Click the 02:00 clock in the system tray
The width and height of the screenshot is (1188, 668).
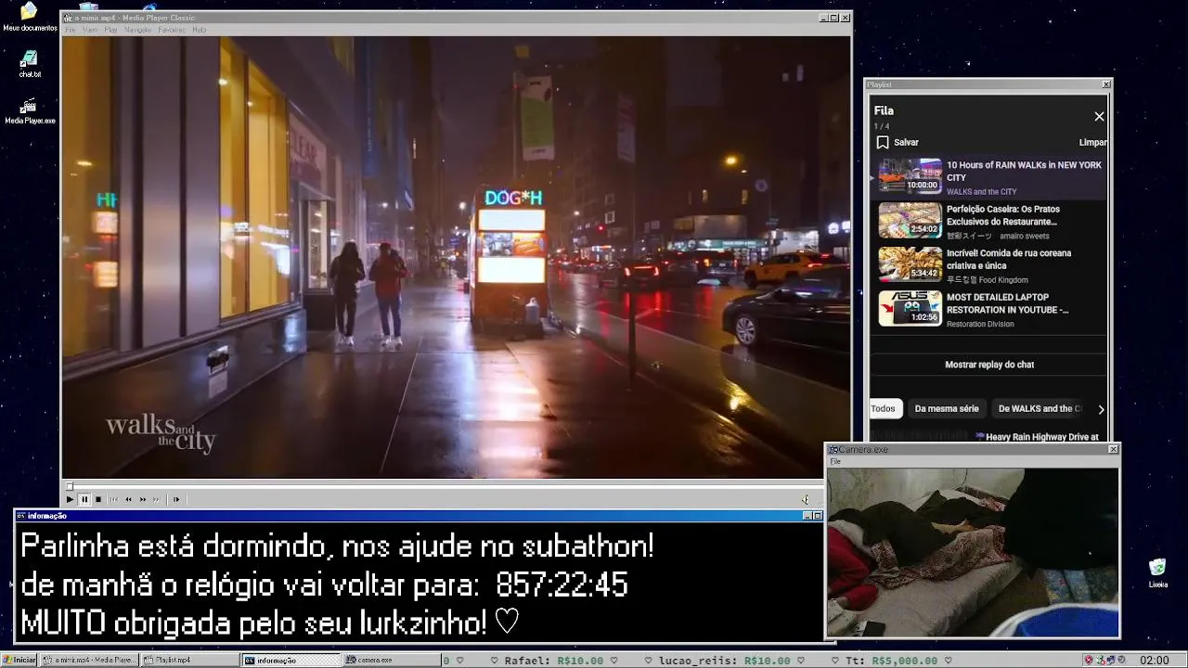pyautogui.click(x=1154, y=660)
